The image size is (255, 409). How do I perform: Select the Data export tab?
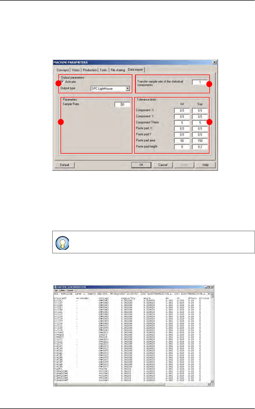[x=135, y=70]
